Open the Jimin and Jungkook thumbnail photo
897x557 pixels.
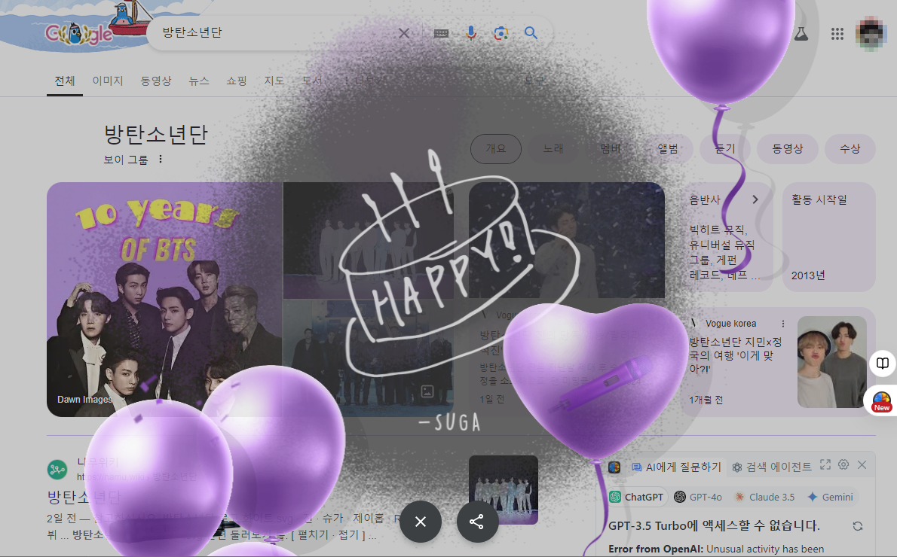[x=831, y=361]
